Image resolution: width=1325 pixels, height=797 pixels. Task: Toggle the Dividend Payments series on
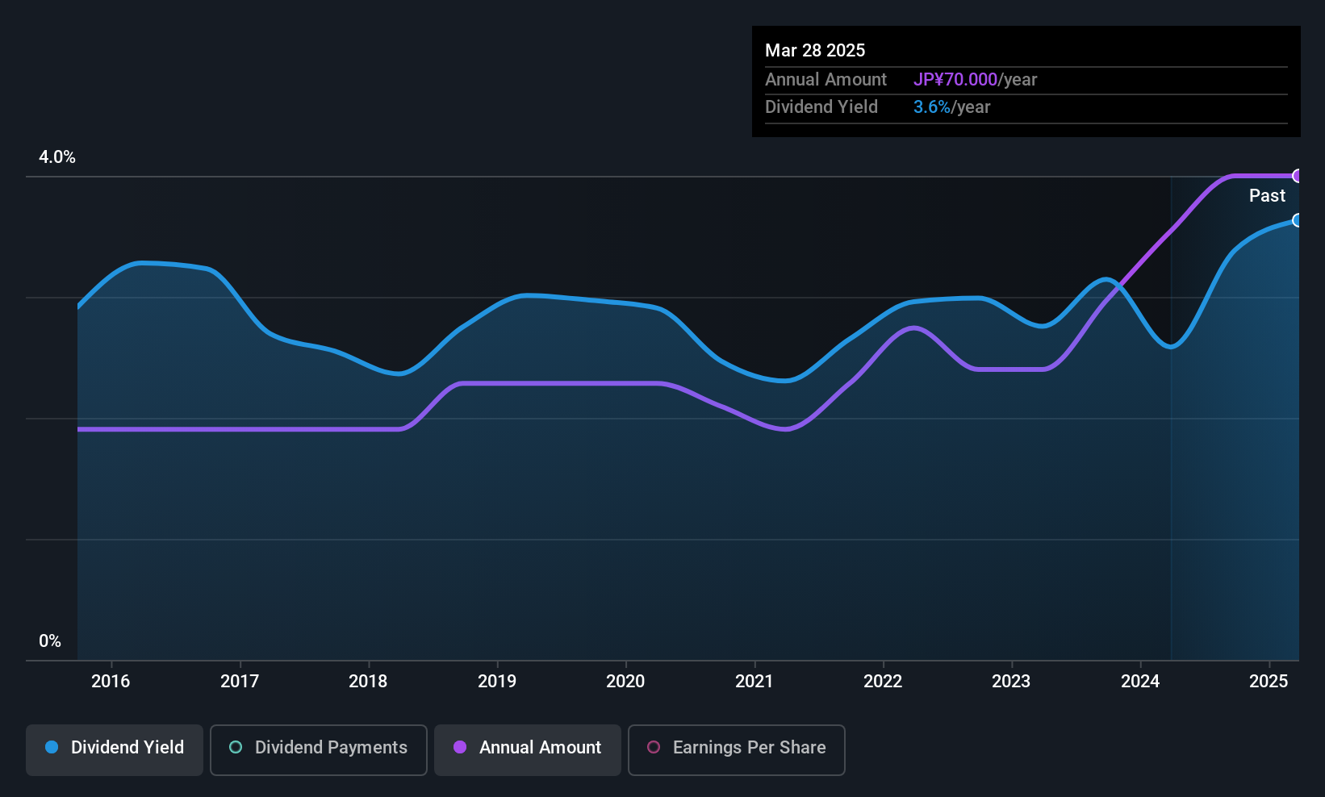tap(318, 749)
